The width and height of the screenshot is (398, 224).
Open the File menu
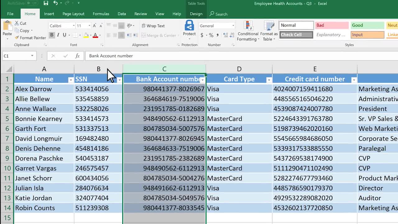click(x=10, y=14)
